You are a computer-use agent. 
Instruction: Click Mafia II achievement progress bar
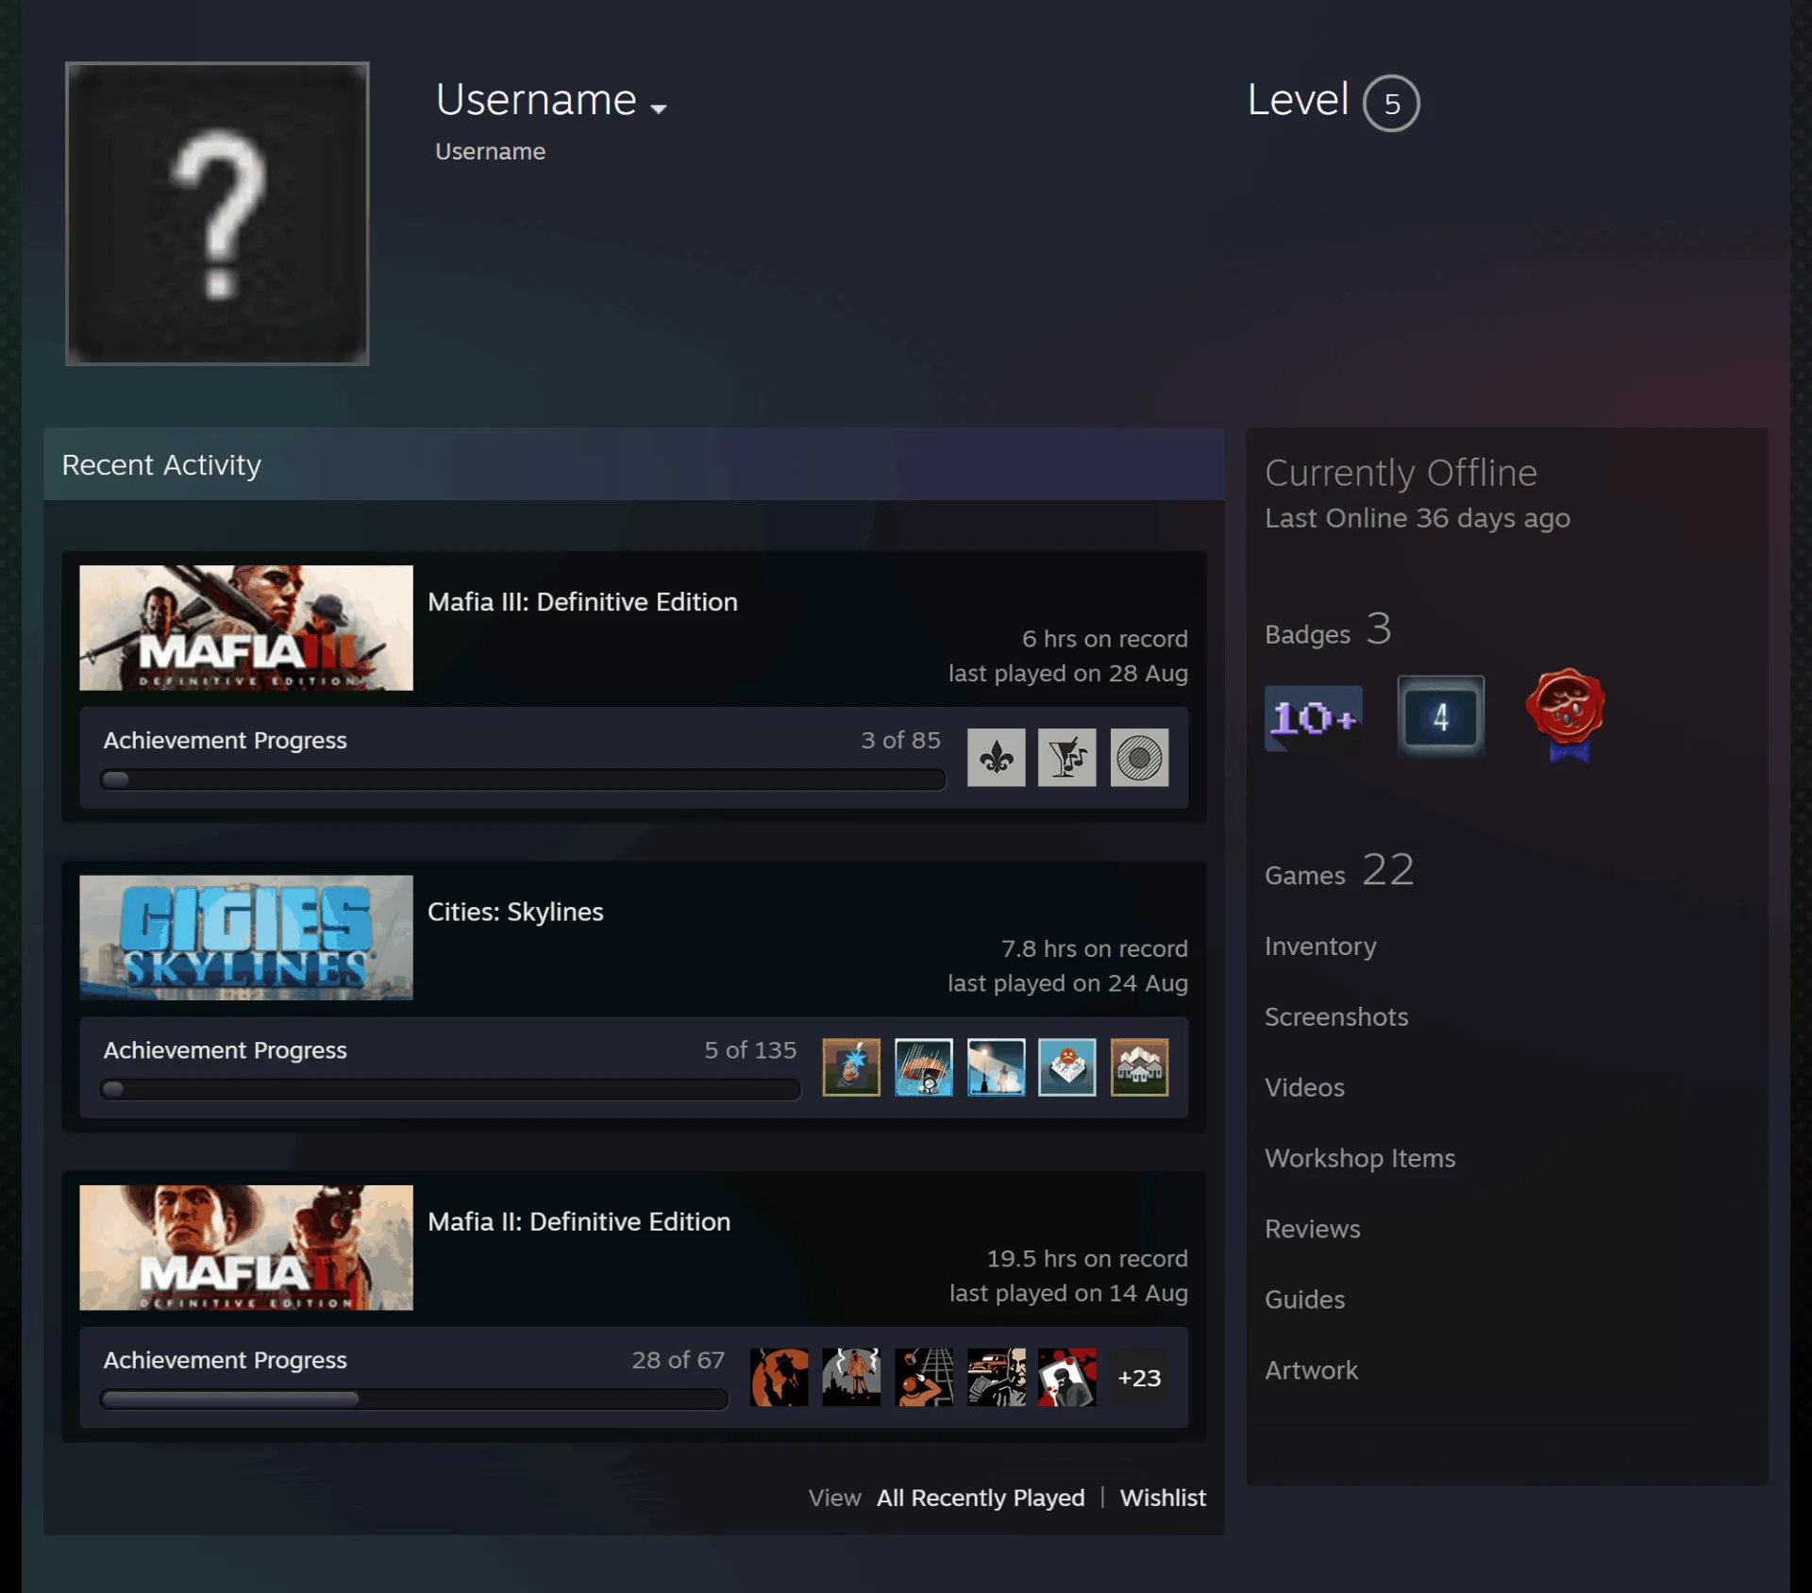414,1400
